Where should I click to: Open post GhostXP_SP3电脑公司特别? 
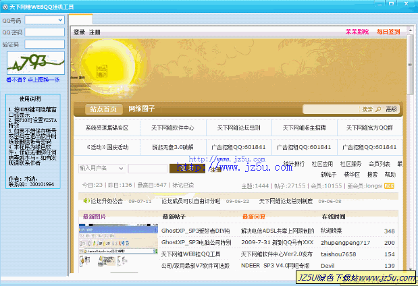pyautogui.click(x=196, y=243)
